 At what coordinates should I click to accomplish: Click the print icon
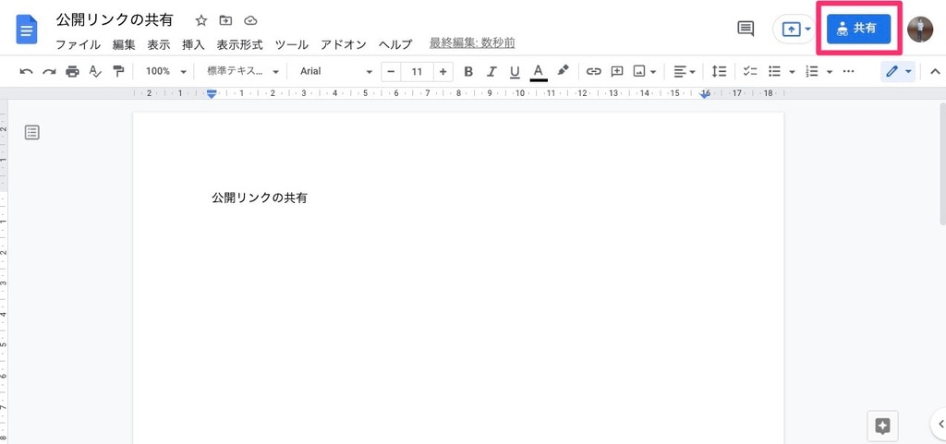pyautogui.click(x=72, y=72)
